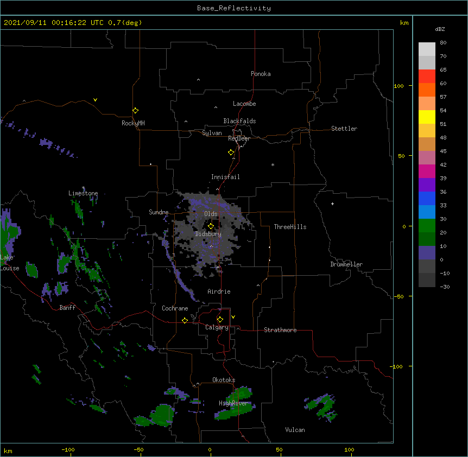Viewport: 468px width, 457px height.
Task: Click the 80 value on dBZ legend
Action: pyautogui.click(x=443, y=43)
